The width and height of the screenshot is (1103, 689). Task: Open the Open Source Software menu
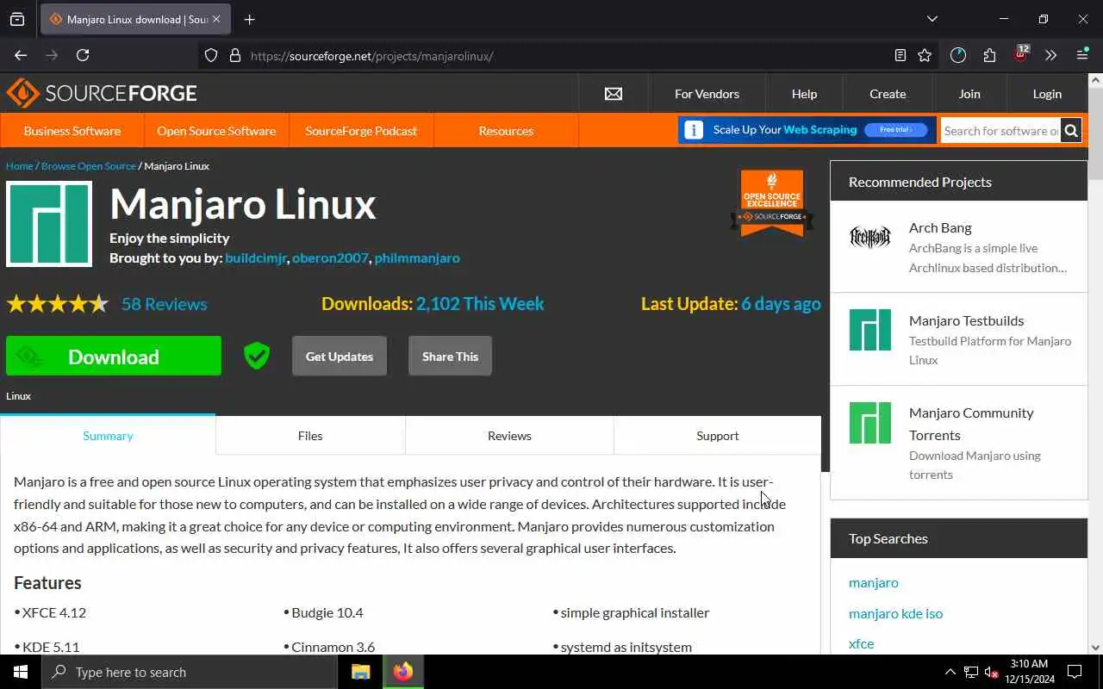[216, 131]
